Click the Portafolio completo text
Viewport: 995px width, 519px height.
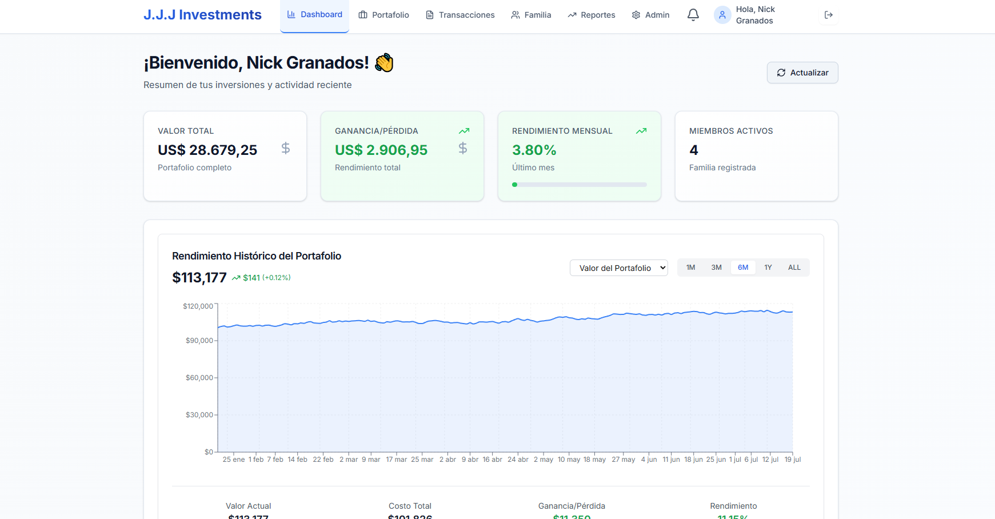(194, 167)
